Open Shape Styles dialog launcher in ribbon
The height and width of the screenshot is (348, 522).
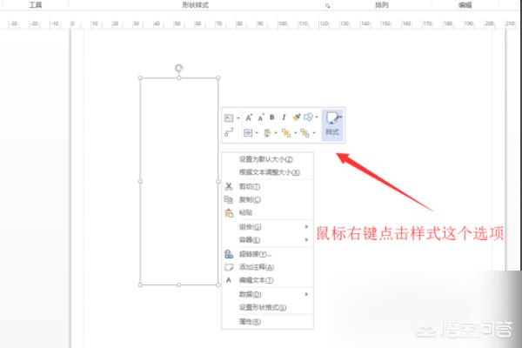pyautogui.click(x=328, y=5)
